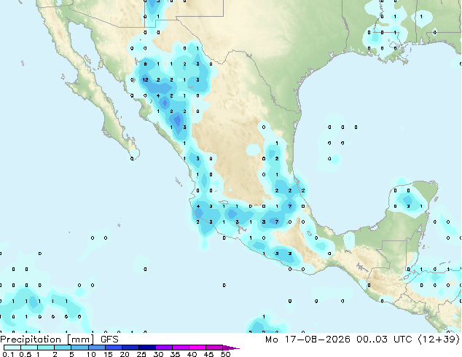Click the '0.5' legend scale label
The height and width of the screenshot is (357, 462).
click(26, 354)
